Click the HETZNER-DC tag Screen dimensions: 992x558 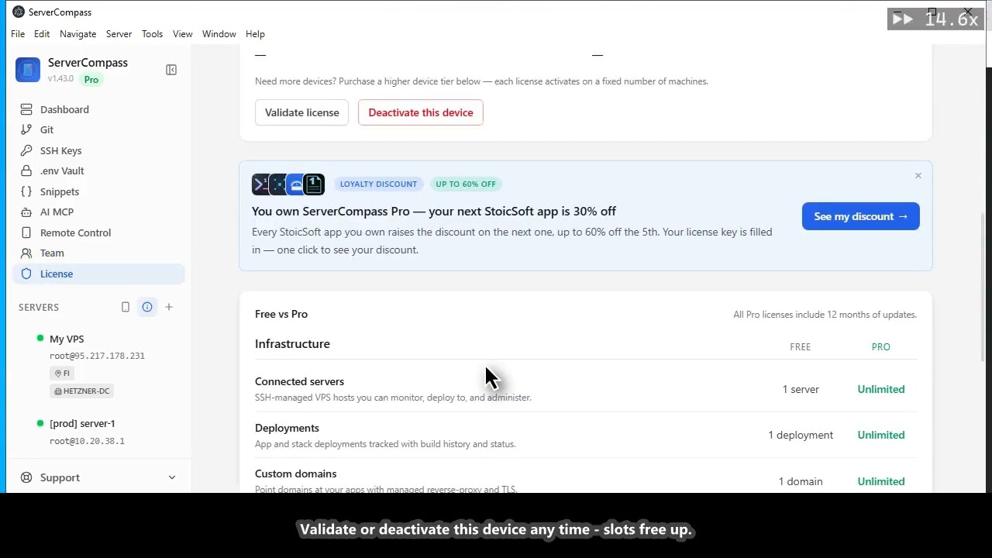[81, 391]
